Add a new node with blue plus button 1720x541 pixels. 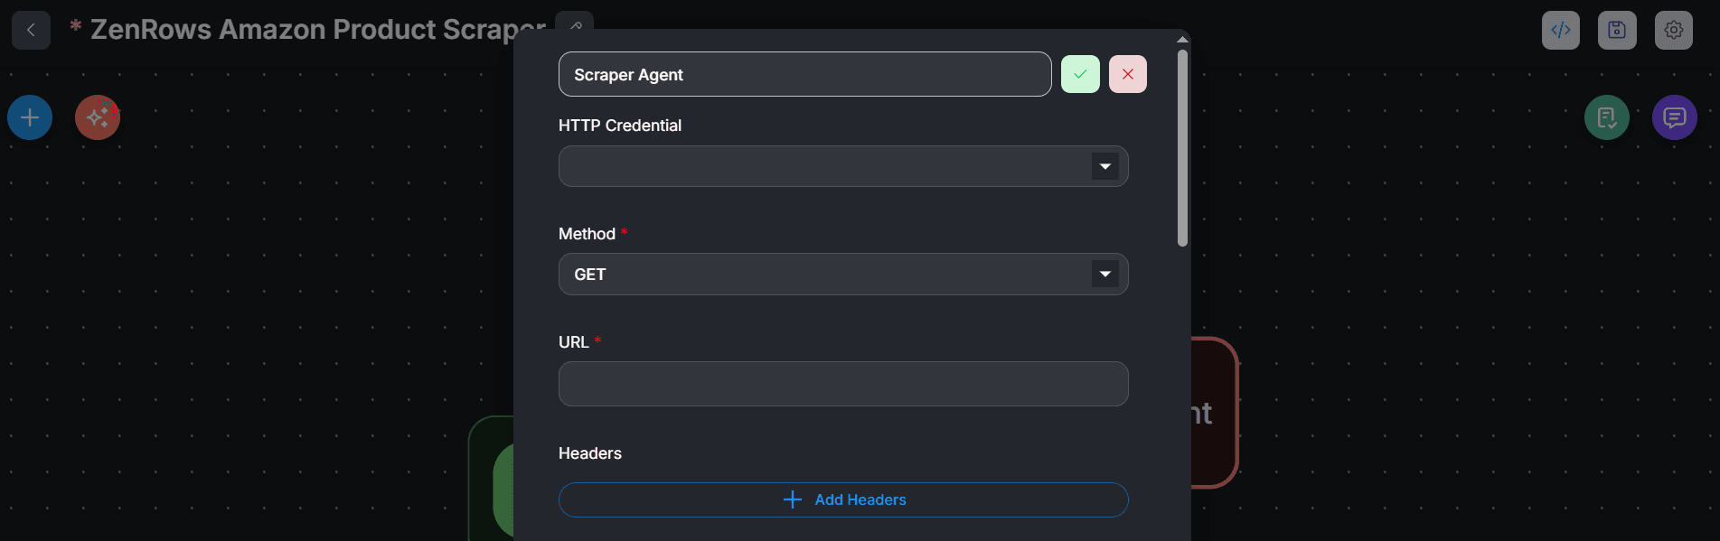[x=30, y=117]
